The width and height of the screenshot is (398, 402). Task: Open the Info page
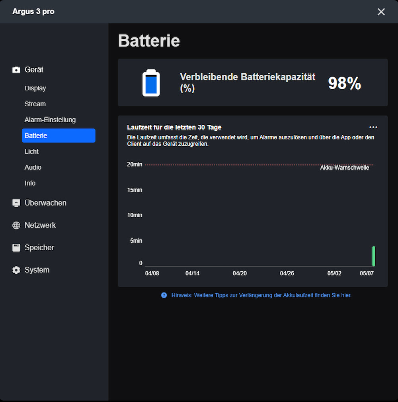coord(30,183)
